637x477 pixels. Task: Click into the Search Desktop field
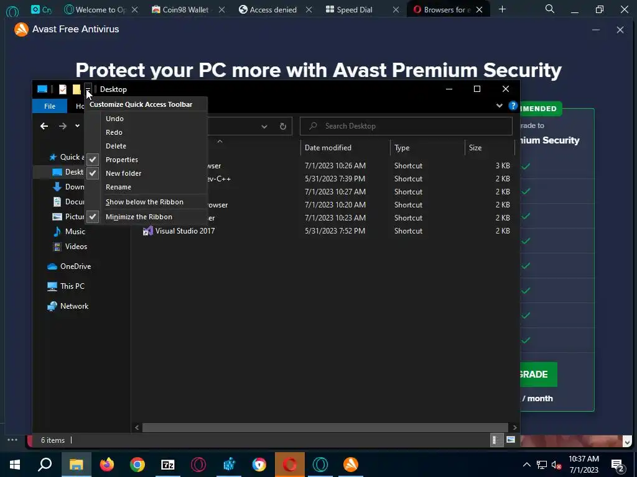coord(406,126)
